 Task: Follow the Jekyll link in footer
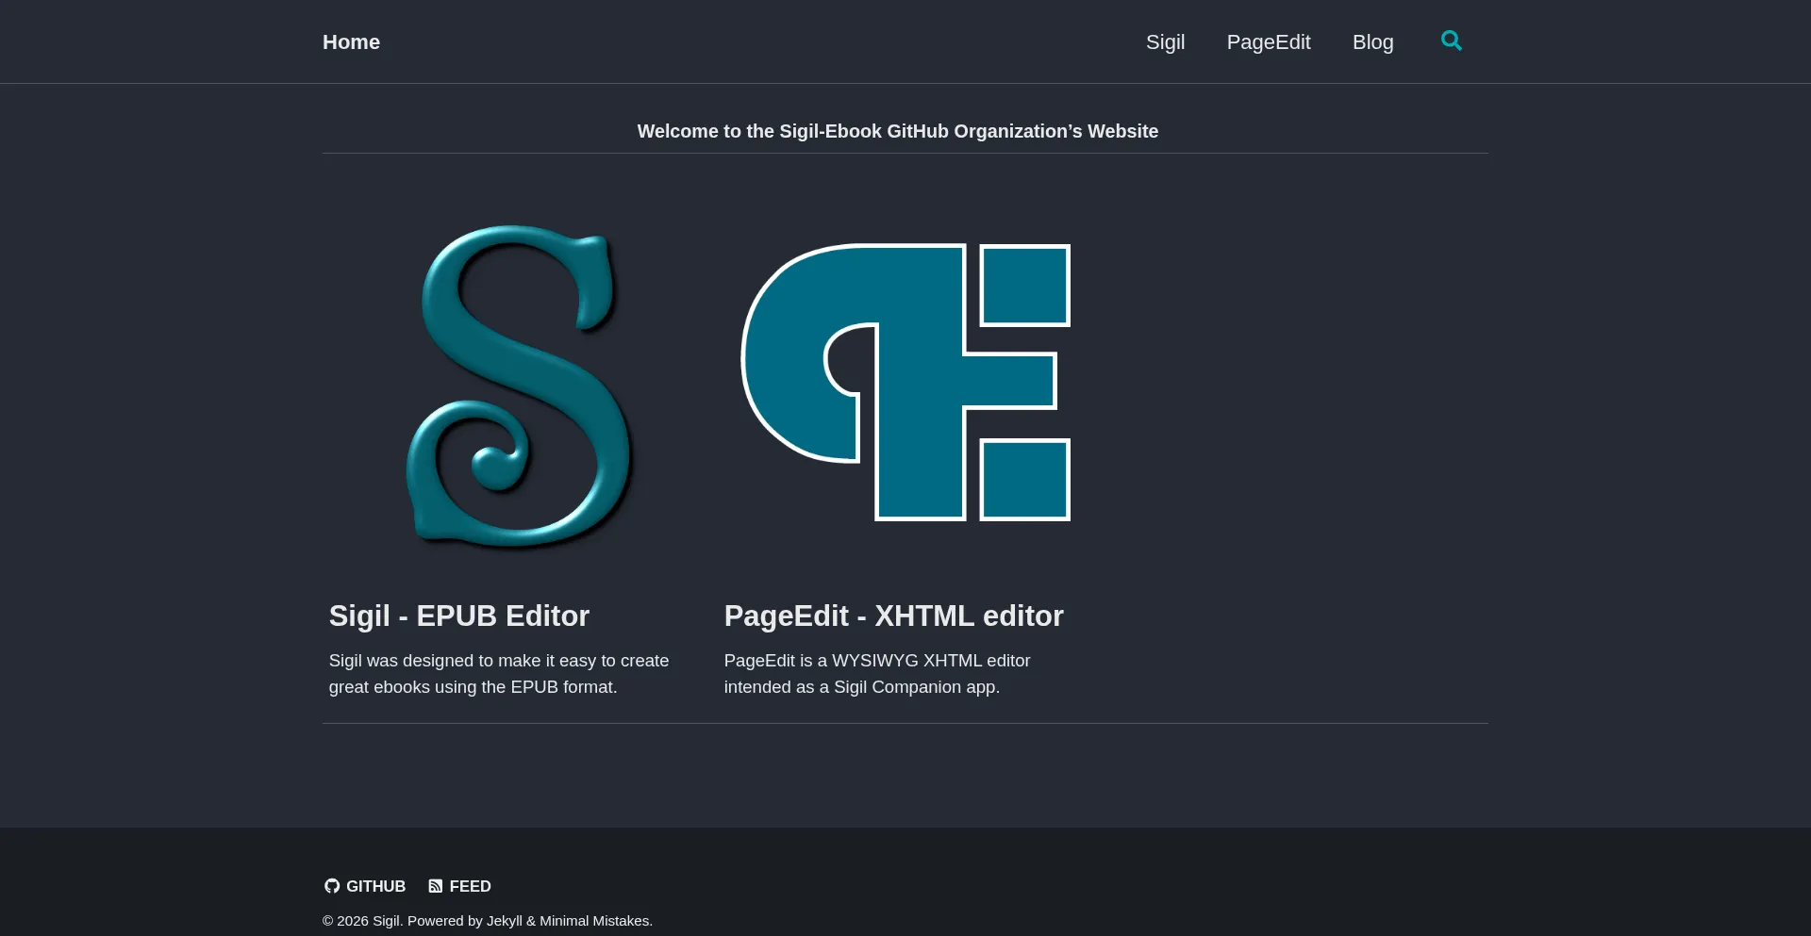click(x=505, y=921)
